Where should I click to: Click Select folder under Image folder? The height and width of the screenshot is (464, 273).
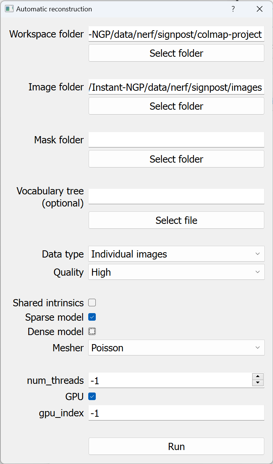click(x=176, y=106)
